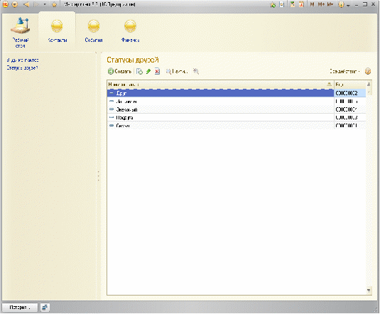Click the add-to-favorites star icon
The height and width of the screenshot is (314, 380).
click(x=273, y=4)
